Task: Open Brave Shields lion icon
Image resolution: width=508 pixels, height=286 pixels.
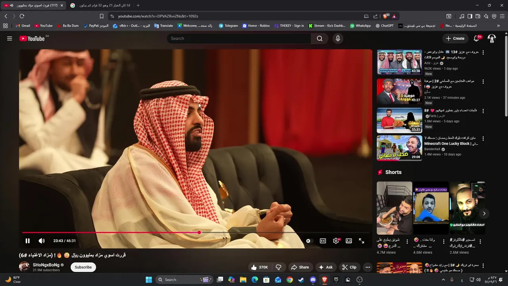Action: pos(385,16)
